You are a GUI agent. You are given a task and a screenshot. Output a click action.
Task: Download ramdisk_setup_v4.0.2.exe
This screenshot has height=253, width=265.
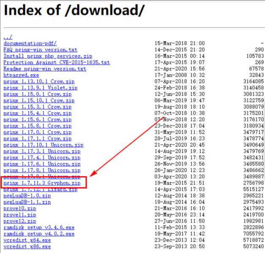point(39,234)
